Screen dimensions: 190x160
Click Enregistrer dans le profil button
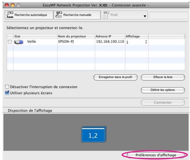[x=116, y=77]
